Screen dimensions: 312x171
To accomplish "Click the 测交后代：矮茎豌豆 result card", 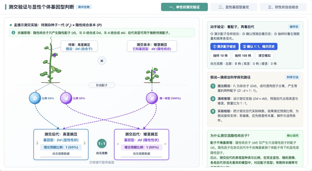I will click(x=142, y=145).
